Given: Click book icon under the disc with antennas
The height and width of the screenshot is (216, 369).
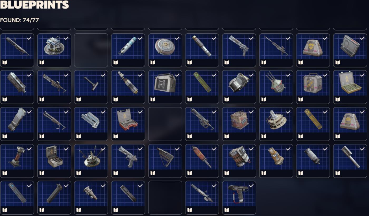Looking at the screenshot, I should click(79, 173).
